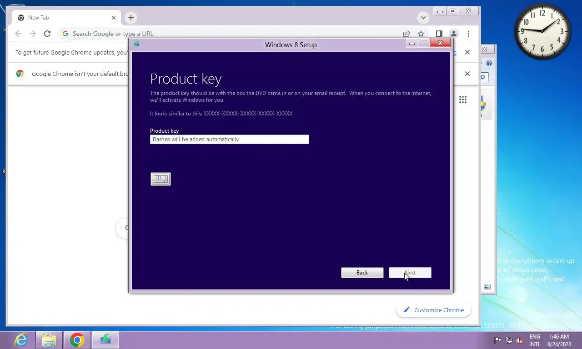Minimize the Chrome window
Image resolution: width=582 pixels, height=349 pixels.
tap(440, 11)
